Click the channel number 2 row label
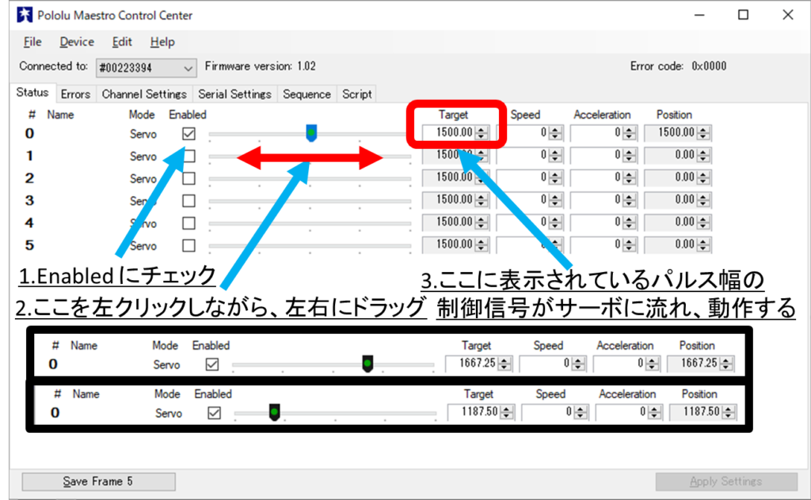The height and width of the screenshot is (500, 811). click(x=29, y=179)
